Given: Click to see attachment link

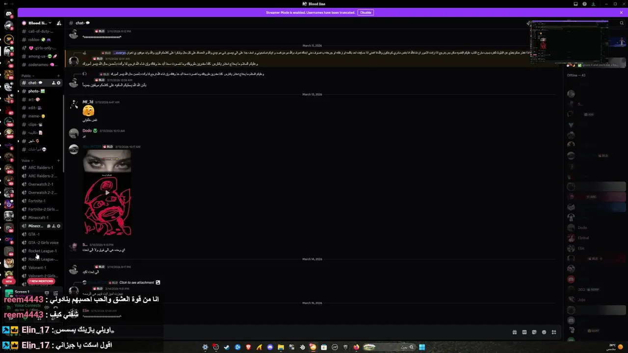Looking at the screenshot, I should (136, 282).
